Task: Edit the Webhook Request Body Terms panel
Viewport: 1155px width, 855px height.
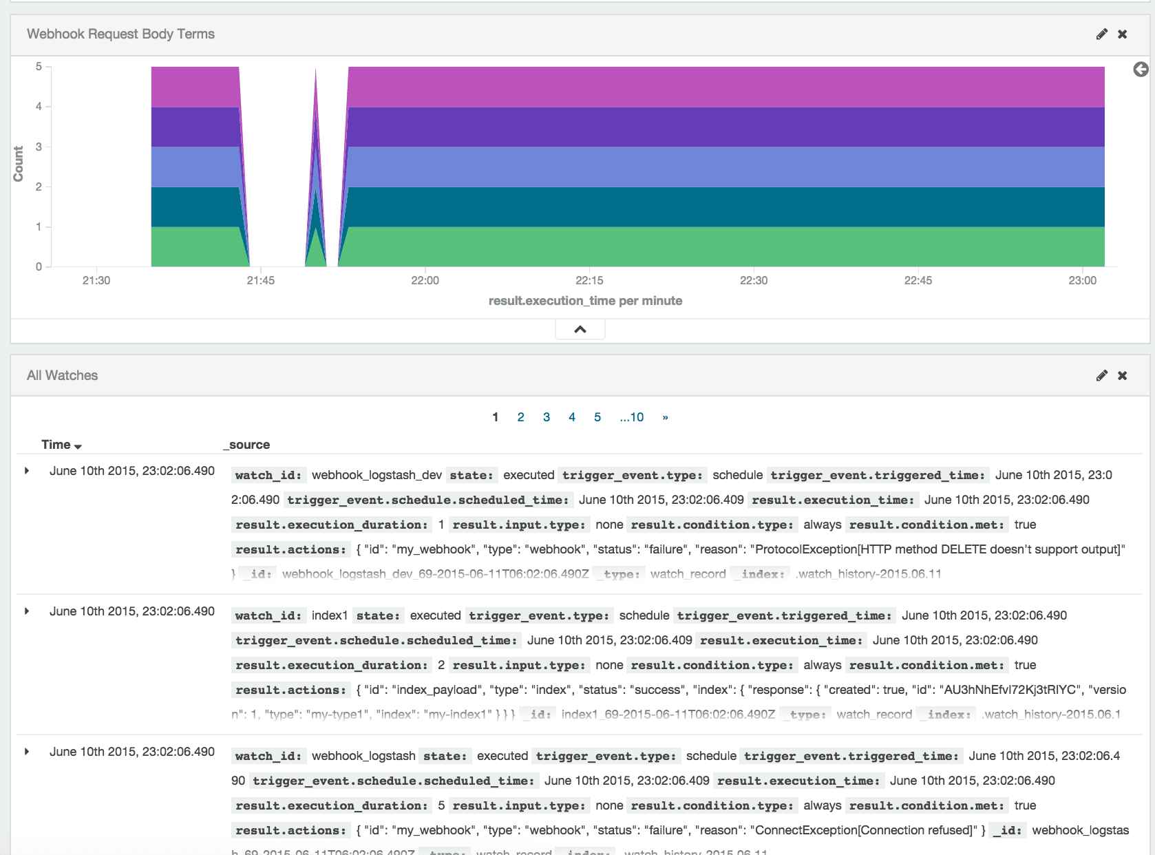Action: pos(1102,34)
